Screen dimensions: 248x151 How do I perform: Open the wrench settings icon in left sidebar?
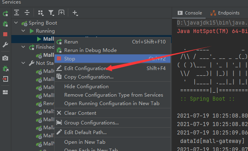5,45
